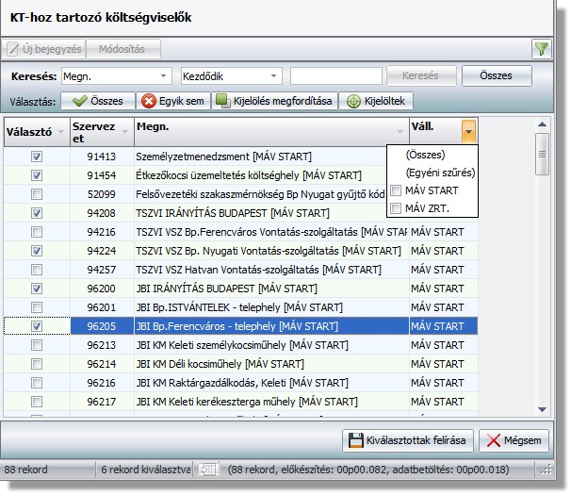Check row 94257 checkbox

coord(37,270)
